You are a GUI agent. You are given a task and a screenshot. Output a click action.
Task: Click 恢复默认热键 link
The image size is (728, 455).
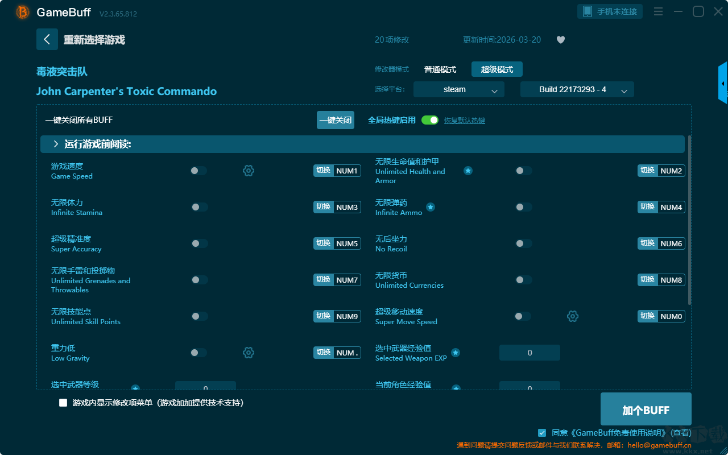click(x=465, y=121)
